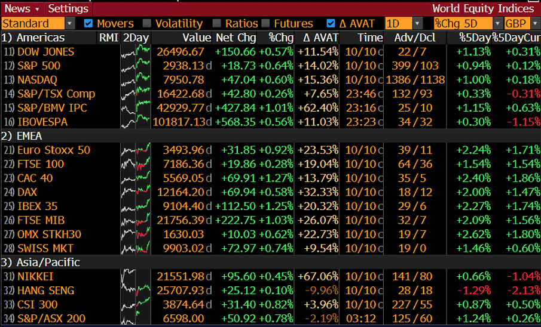Open the S&P/BMV IPC index

pos(52,108)
